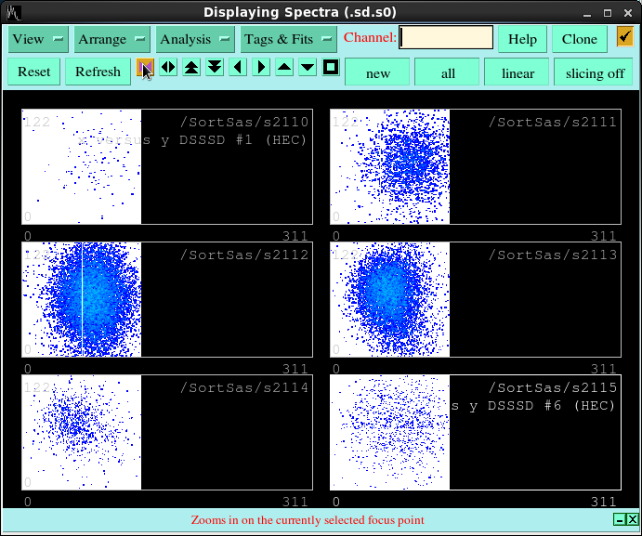Toggle the 'linear' scale button
The image size is (642, 536).
(517, 72)
